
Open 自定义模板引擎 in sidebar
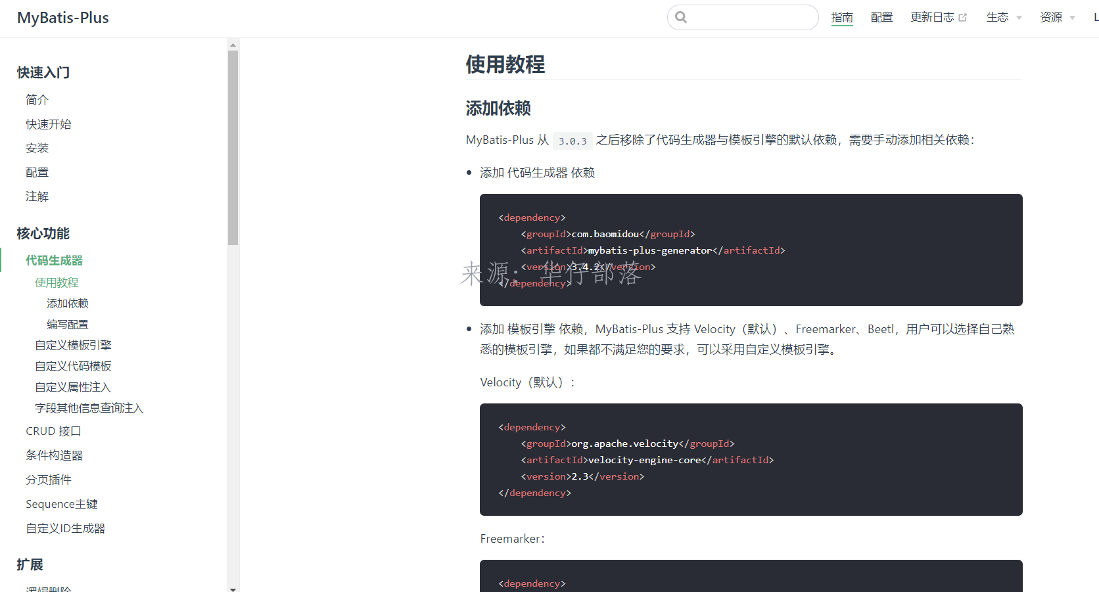(x=73, y=345)
